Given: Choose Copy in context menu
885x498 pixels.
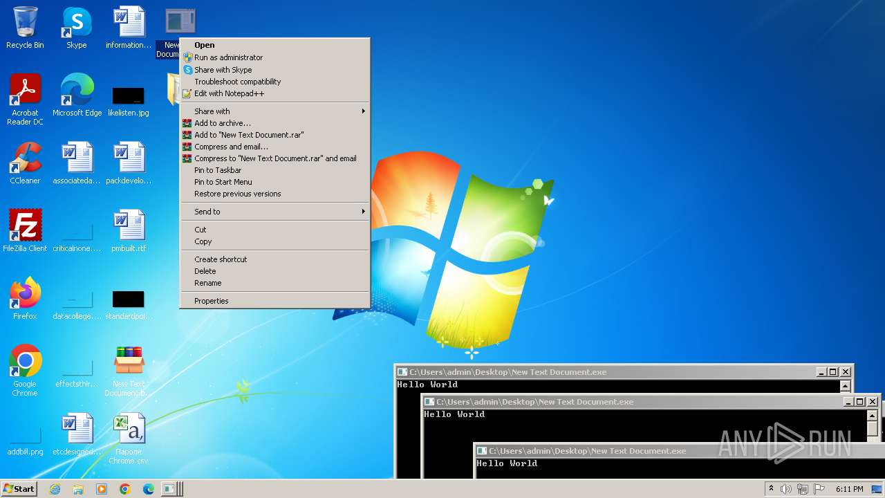Looking at the screenshot, I should [275, 241].
